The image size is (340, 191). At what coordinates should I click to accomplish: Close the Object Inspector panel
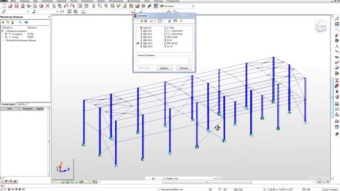49,17
